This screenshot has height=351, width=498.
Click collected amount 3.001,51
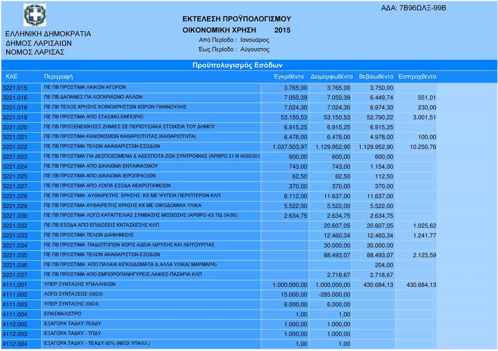coord(424,117)
